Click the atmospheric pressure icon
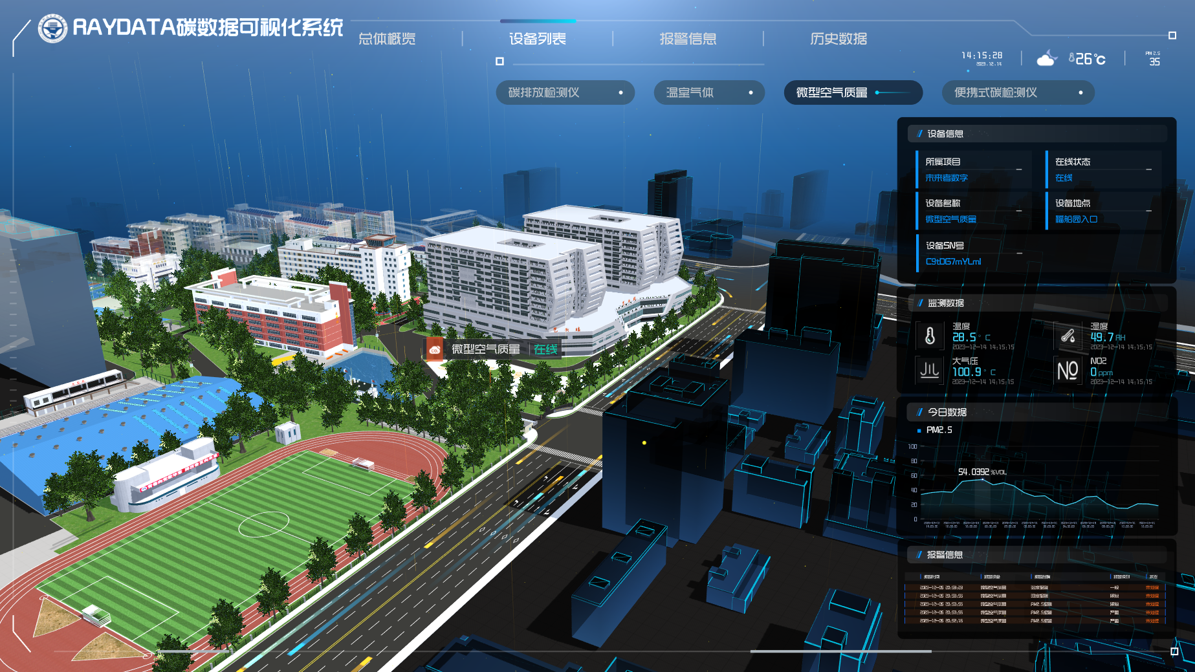This screenshot has height=672, width=1195. (930, 371)
